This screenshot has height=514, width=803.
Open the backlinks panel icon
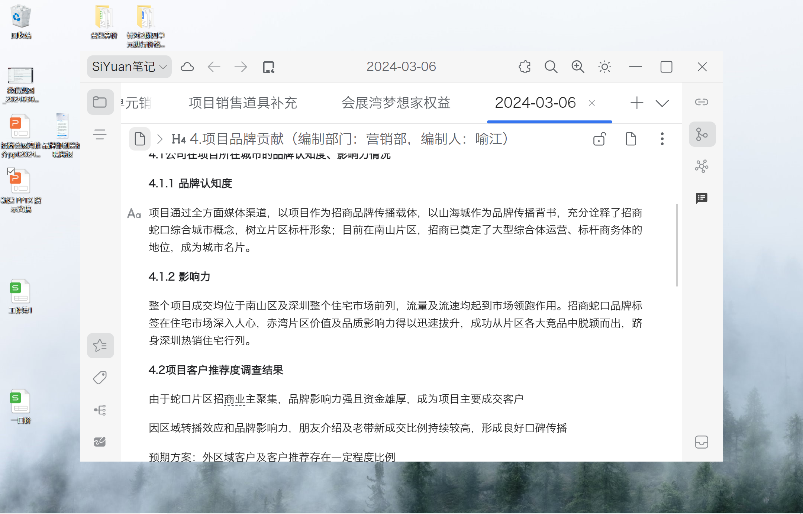(702, 102)
